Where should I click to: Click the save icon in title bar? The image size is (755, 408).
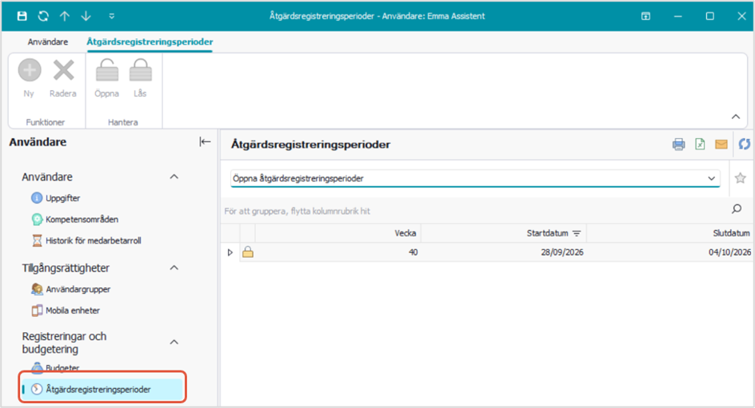click(22, 16)
